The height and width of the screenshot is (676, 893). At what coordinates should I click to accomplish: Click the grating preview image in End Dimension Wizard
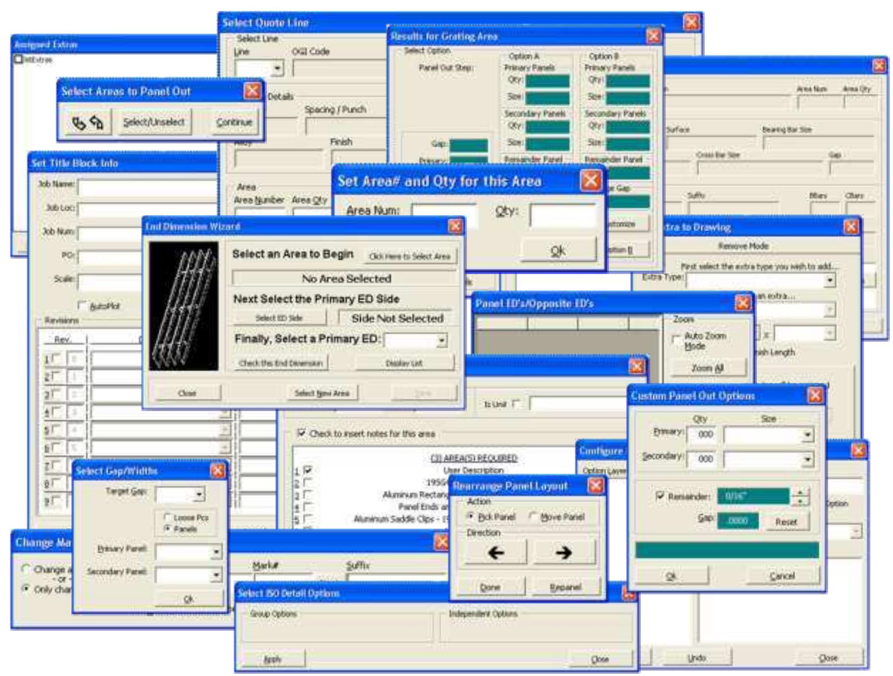tap(184, 306)
